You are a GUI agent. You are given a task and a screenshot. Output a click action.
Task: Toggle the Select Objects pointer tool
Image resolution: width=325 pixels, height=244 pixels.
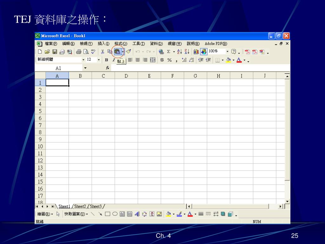point(58,214)
